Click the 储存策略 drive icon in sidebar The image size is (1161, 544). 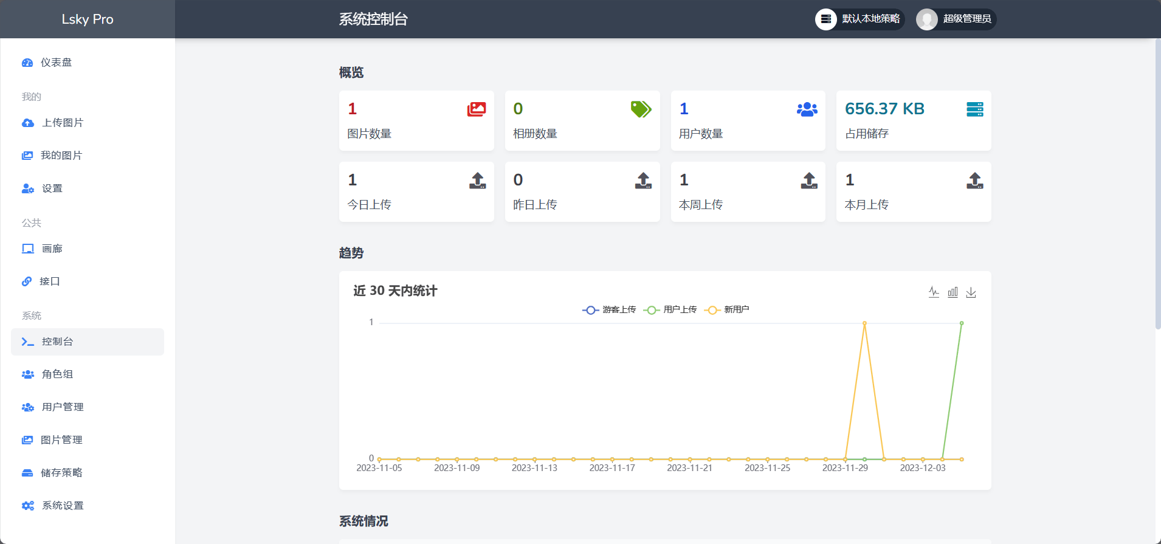pos(27,473)
